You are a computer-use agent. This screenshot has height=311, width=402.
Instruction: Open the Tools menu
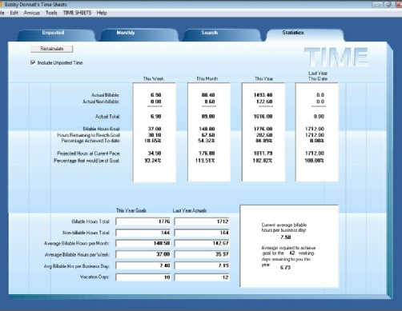pos(51,13)
